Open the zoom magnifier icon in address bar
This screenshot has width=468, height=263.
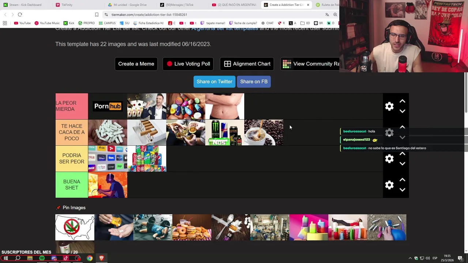(335, 15)
